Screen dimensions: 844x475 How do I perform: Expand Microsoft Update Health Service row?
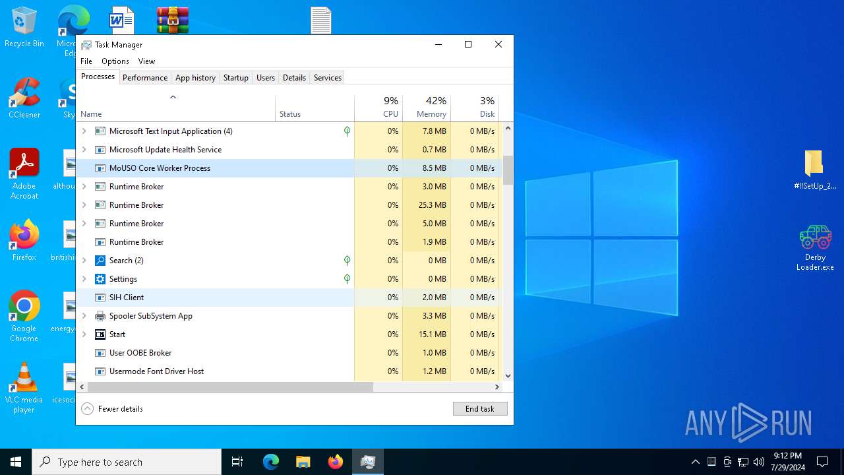pos(84,150)
